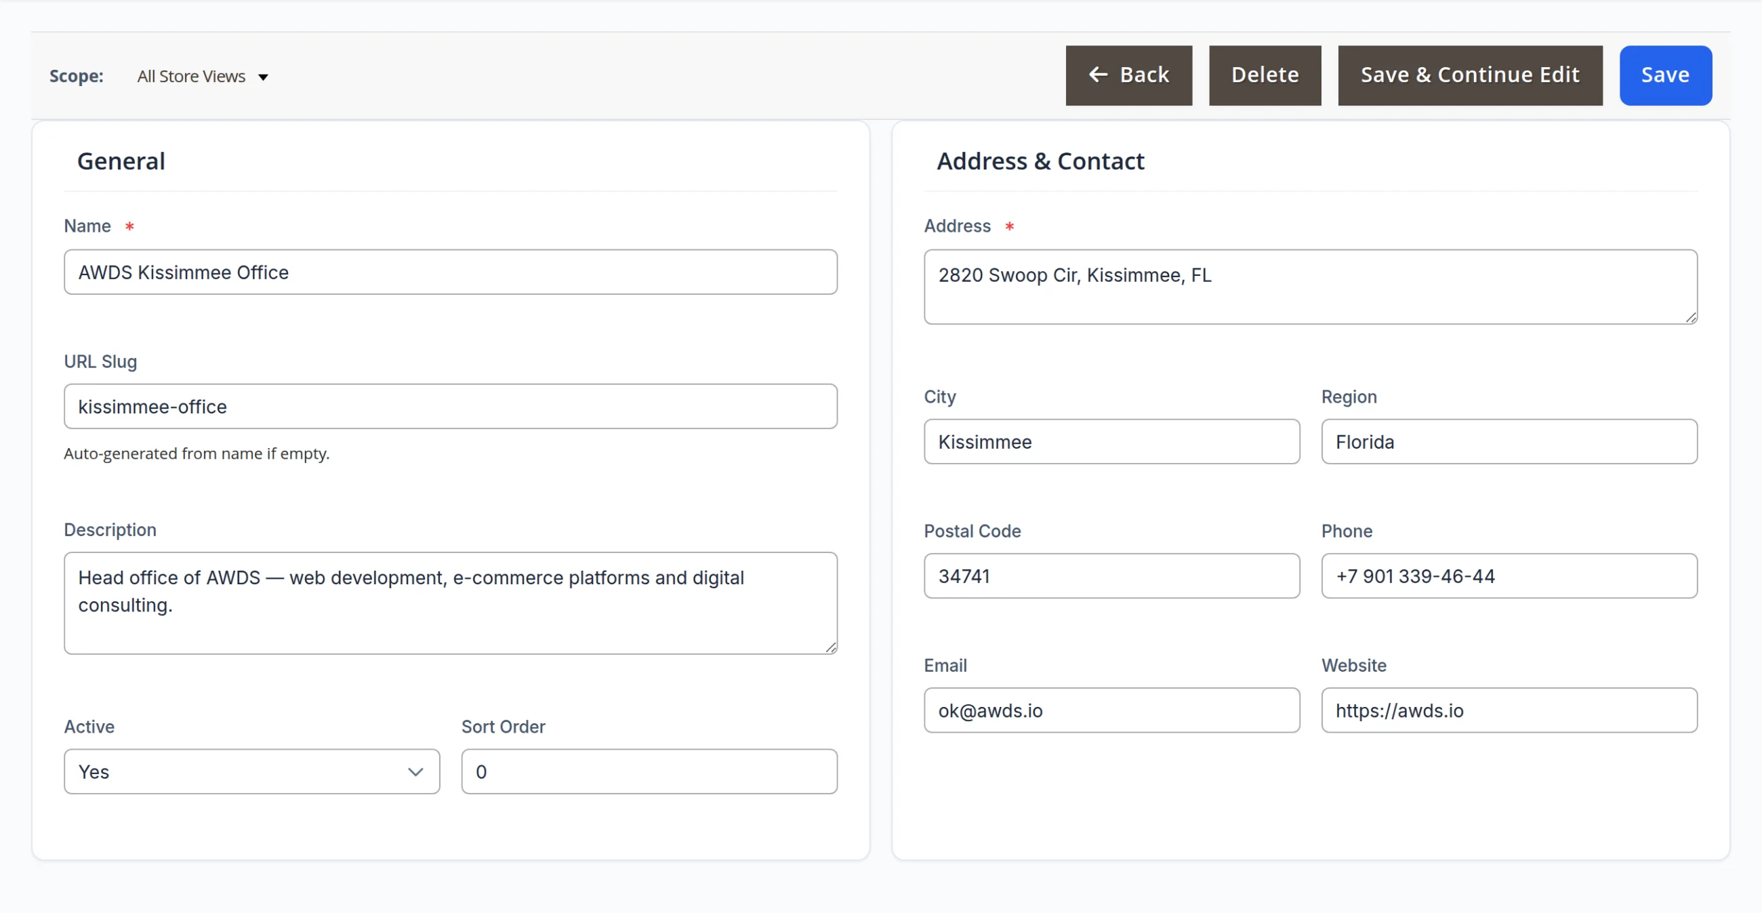Click the City field with Kissimmee
This screenshot has width=1762, height=913.
(x=1111, y=442)
